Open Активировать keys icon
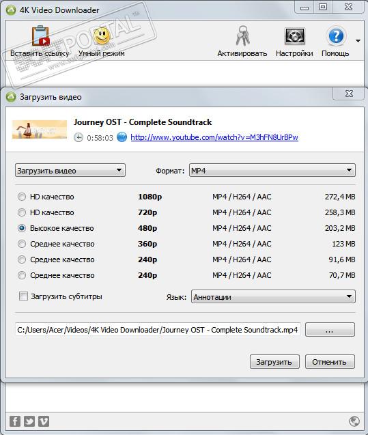 pos(242,36)
